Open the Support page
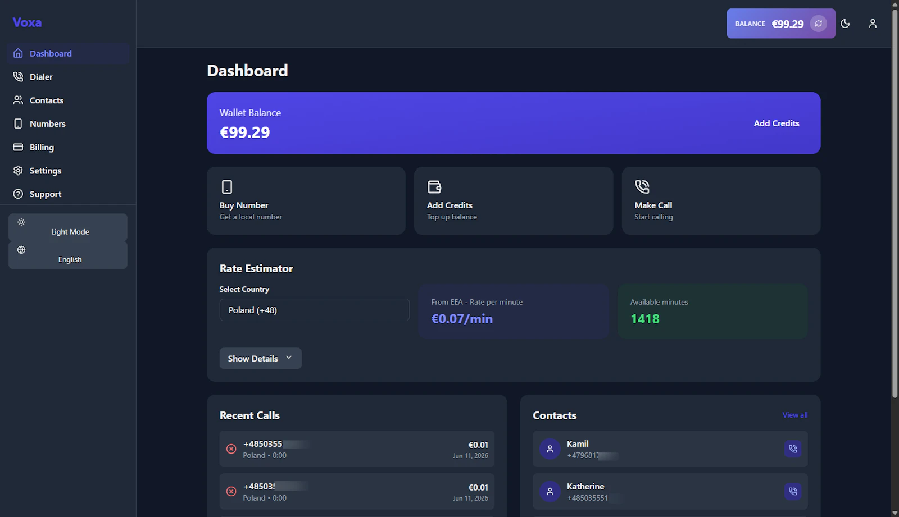Image resolution: width=899 pixels, height=517 pixels. click(x=68, y=194)
